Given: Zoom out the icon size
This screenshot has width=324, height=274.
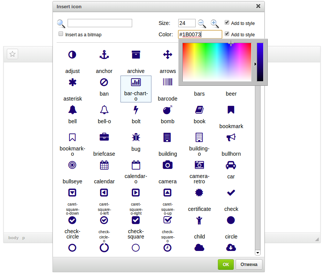Looking at the screenshot, I should pyautogui.click(x=202, y=23).
